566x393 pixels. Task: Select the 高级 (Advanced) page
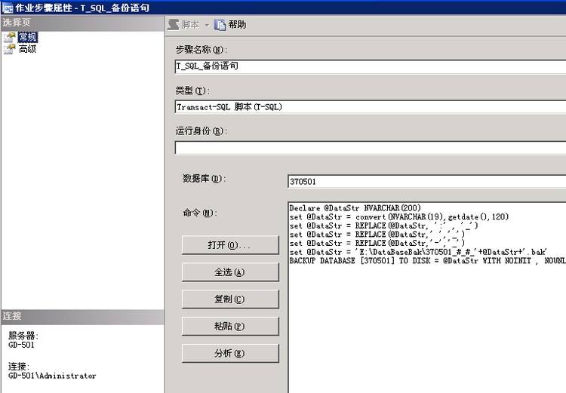coord(27,49)
